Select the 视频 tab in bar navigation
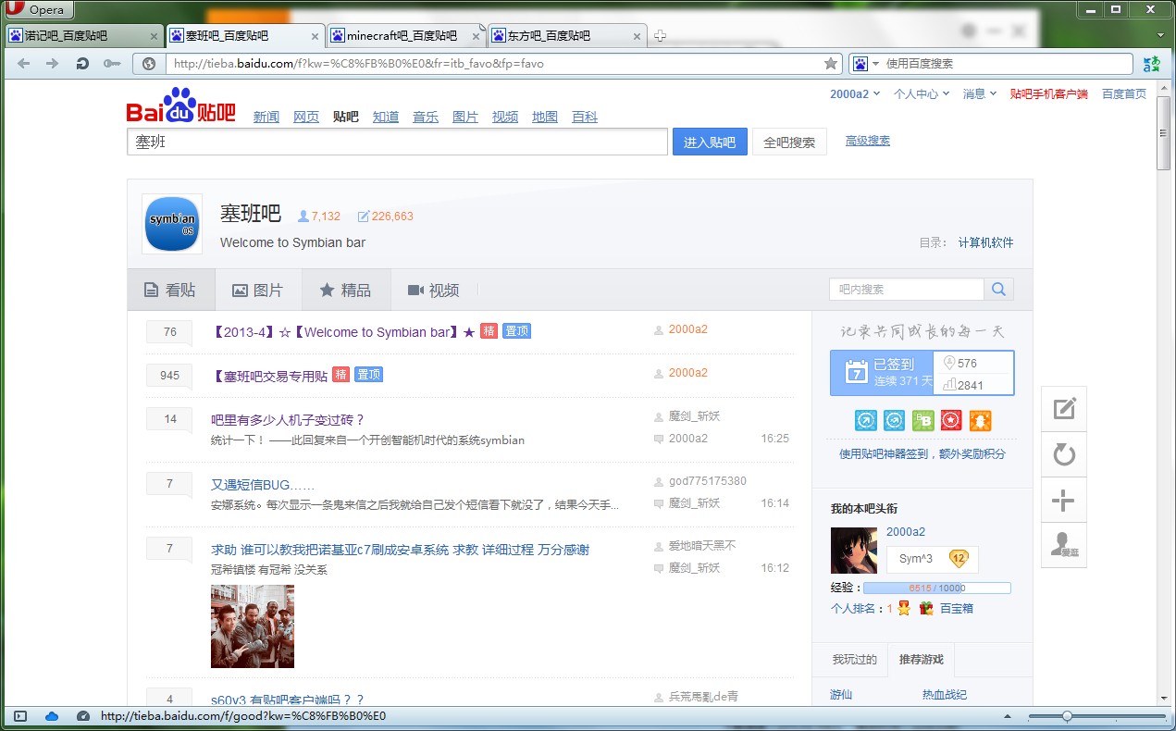 pos(434,290)
